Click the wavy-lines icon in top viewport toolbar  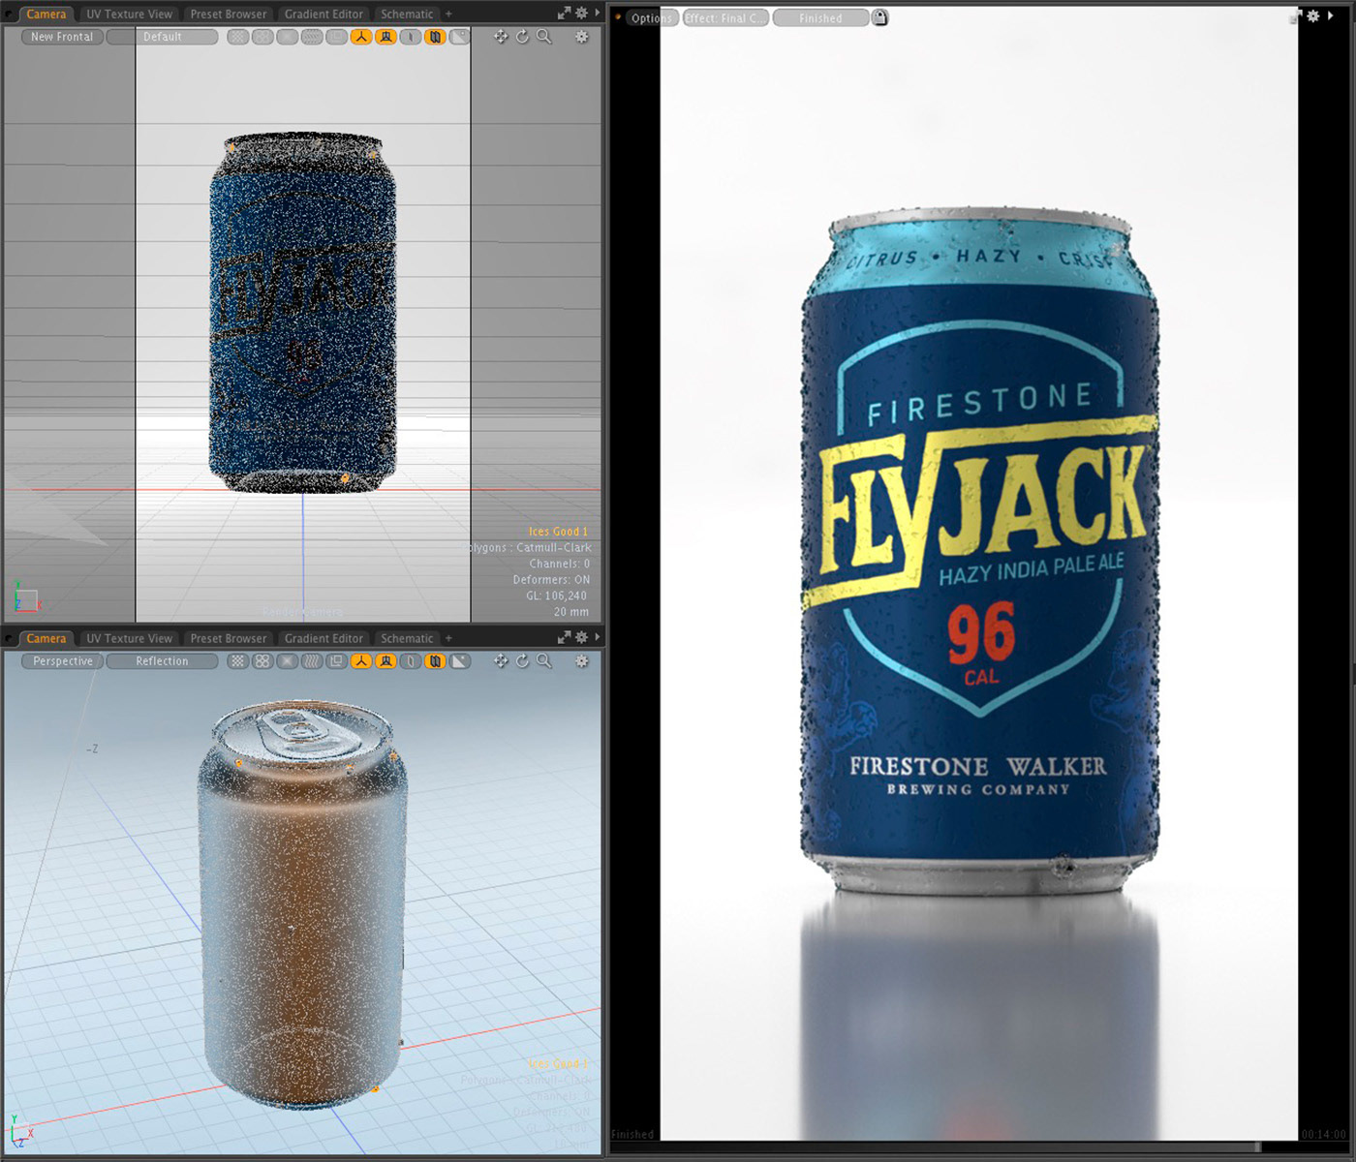point(312,37)
